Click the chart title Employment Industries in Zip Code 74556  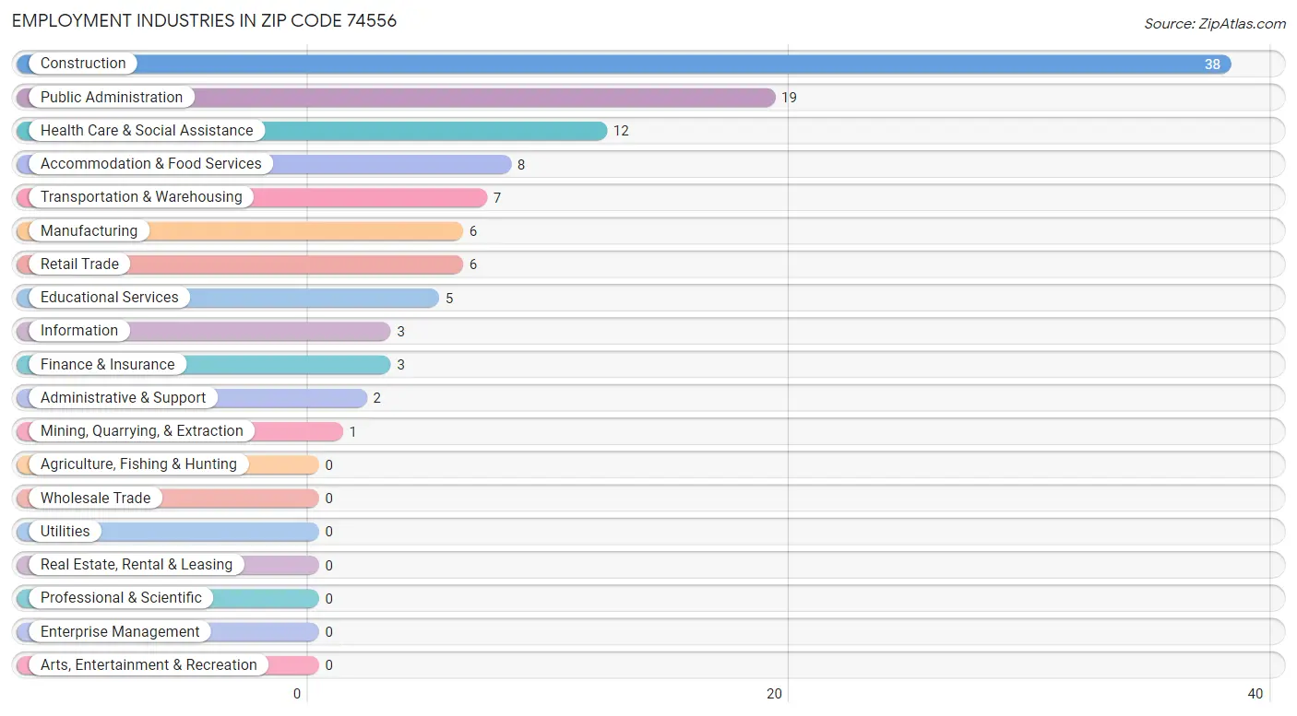205,20
